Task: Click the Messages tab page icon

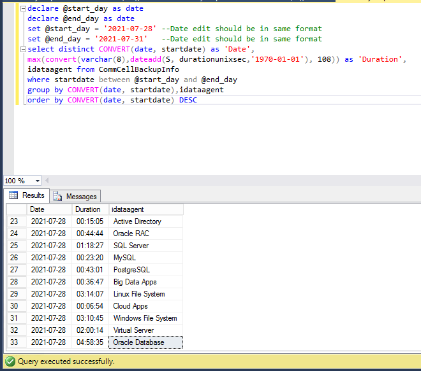Action: (x=57, y=197)
